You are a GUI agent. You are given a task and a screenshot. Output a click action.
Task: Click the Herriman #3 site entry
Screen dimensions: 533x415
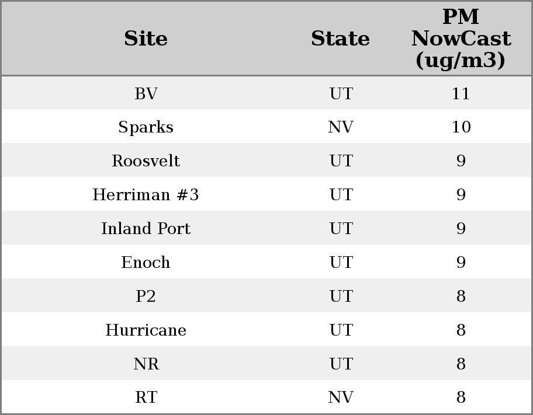(x=146, y=195)
